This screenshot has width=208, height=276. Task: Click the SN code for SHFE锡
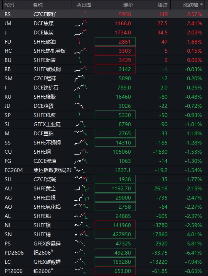point(8,234)
